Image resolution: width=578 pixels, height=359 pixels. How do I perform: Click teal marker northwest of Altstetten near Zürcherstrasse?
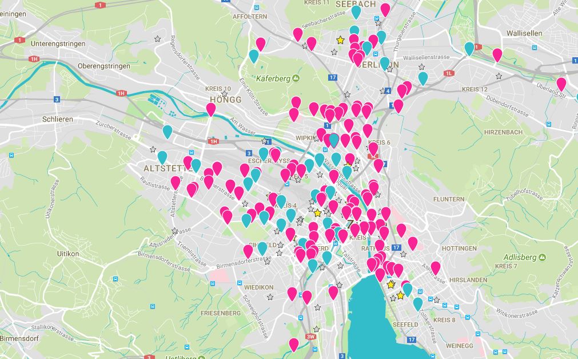[x=168, y=132]
